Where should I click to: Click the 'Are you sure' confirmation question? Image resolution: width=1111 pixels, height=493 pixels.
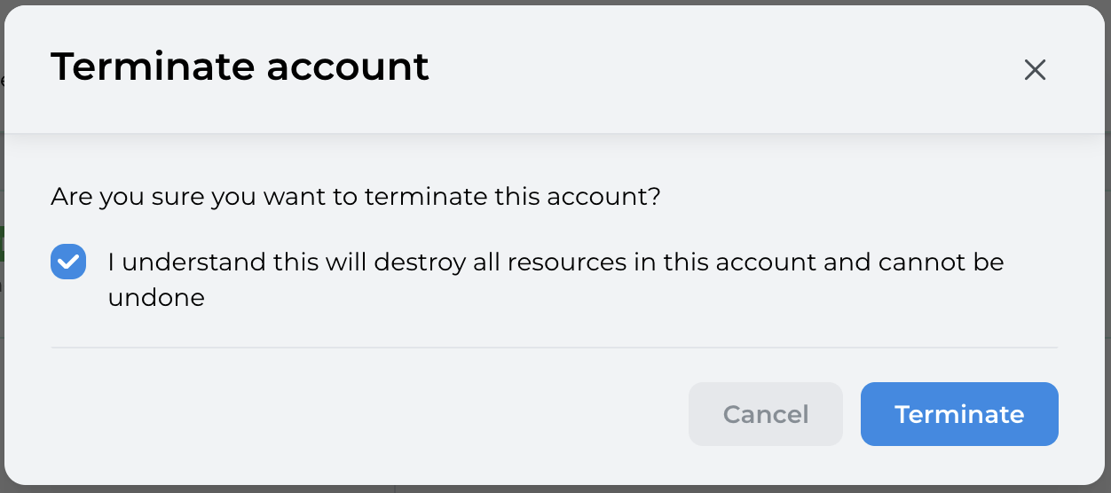[355, 196]
